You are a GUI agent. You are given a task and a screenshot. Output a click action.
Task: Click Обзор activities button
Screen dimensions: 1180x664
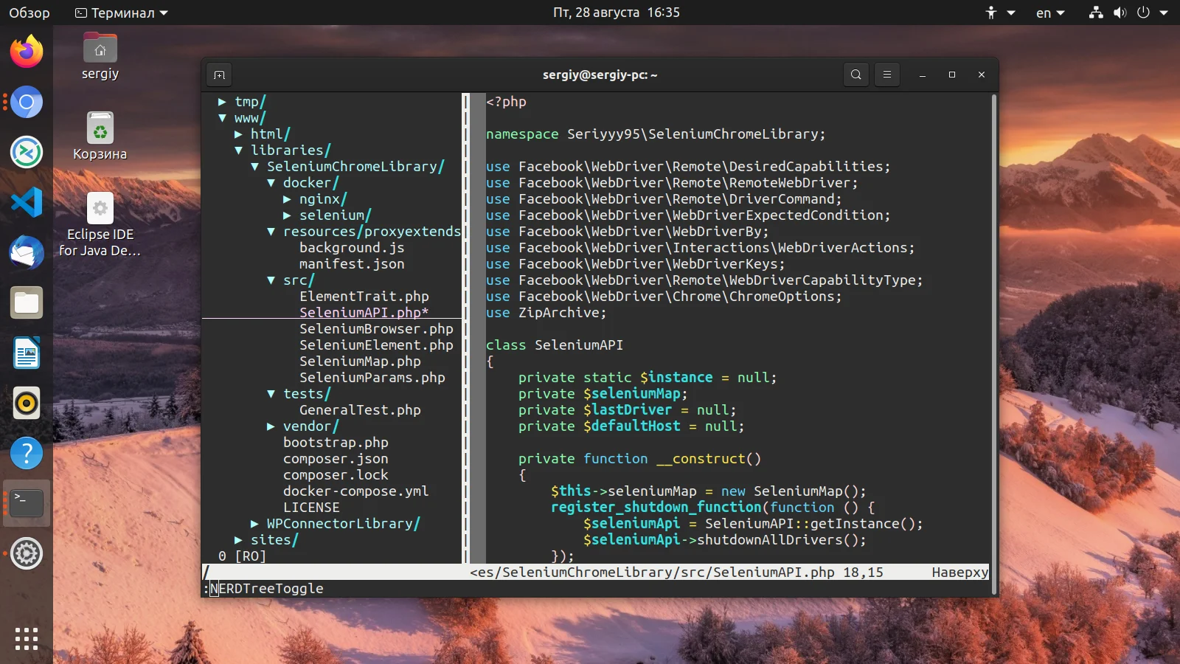click(29, 13)
